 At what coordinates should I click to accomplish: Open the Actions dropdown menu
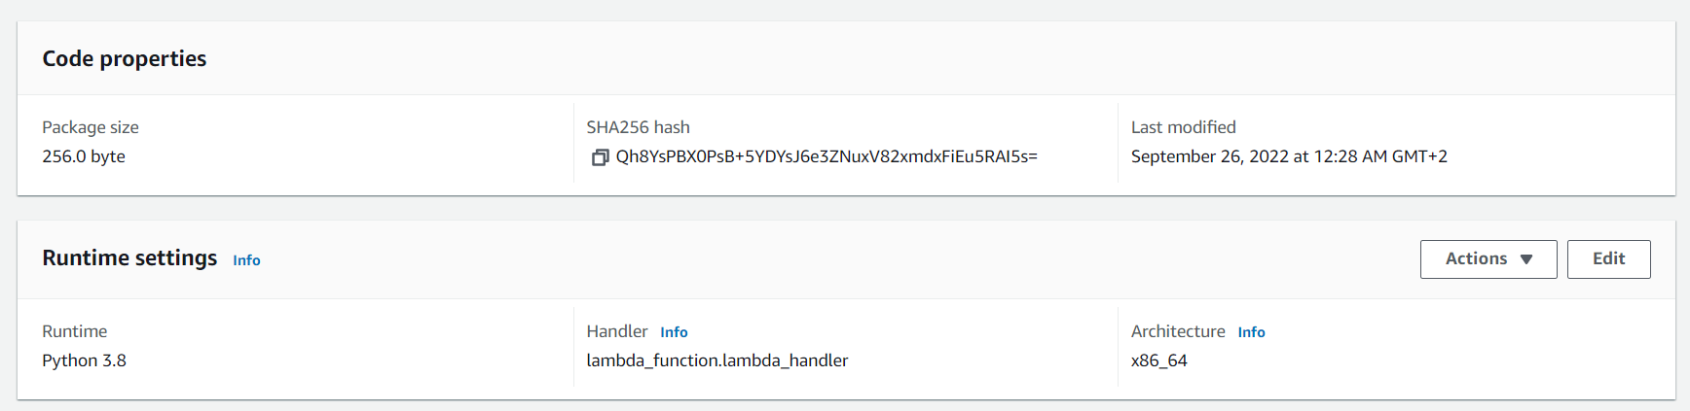tap(1488, 259)
